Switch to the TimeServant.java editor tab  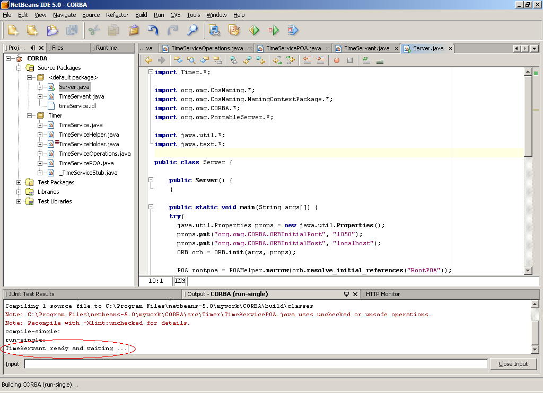point(367,48)
